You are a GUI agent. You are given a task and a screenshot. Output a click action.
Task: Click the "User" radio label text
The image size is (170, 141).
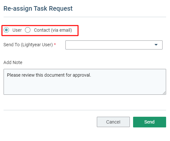(17, 30)
